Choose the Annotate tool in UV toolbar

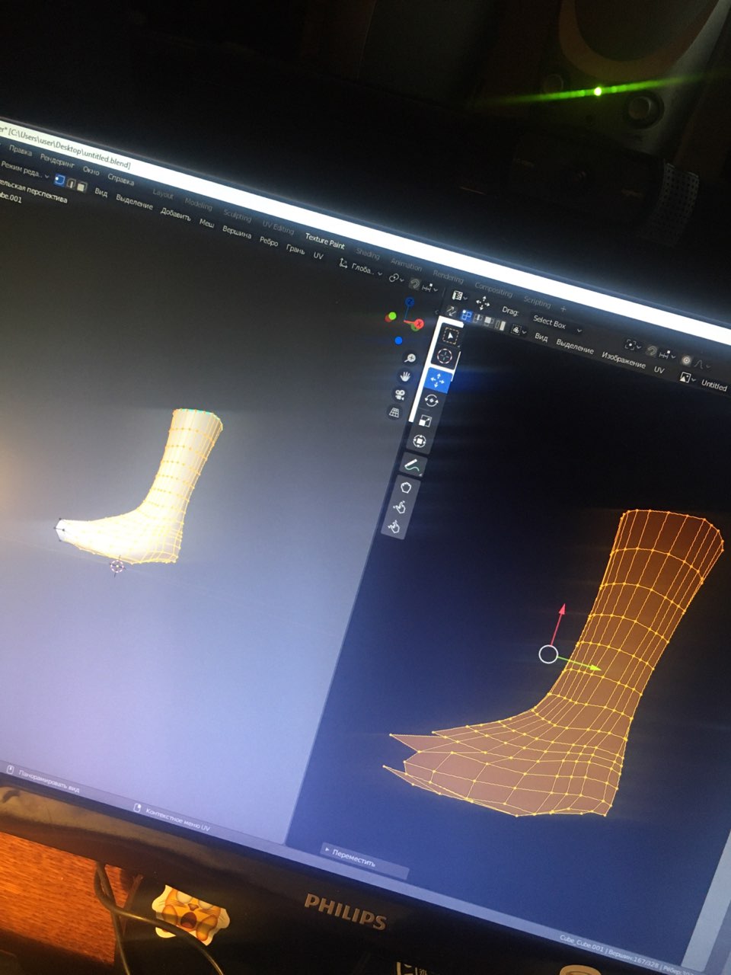412,465
